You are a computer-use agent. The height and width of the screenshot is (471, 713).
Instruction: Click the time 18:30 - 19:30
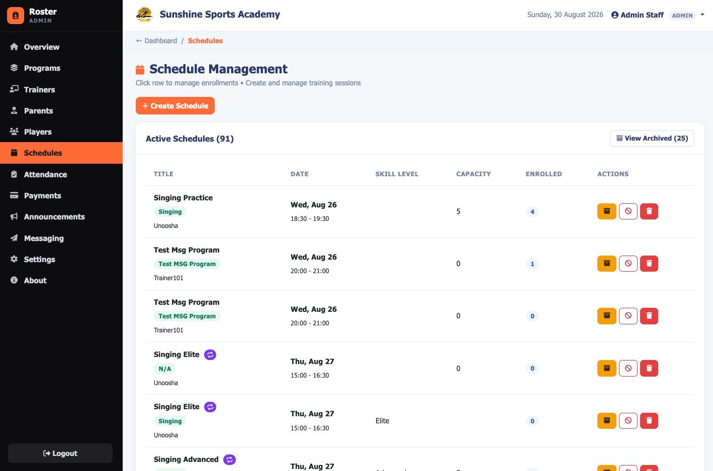click(310, 218)
